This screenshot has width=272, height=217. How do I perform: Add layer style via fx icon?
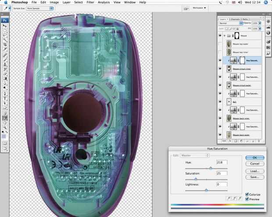coord(230,141)
